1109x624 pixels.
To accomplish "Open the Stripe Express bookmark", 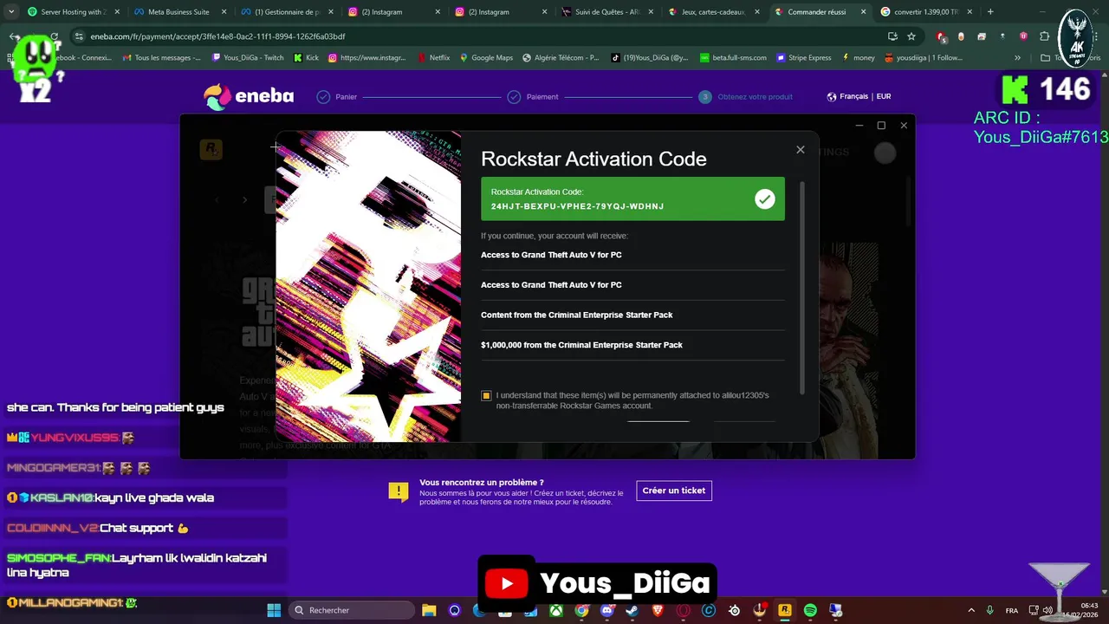I will pos(804,57).
